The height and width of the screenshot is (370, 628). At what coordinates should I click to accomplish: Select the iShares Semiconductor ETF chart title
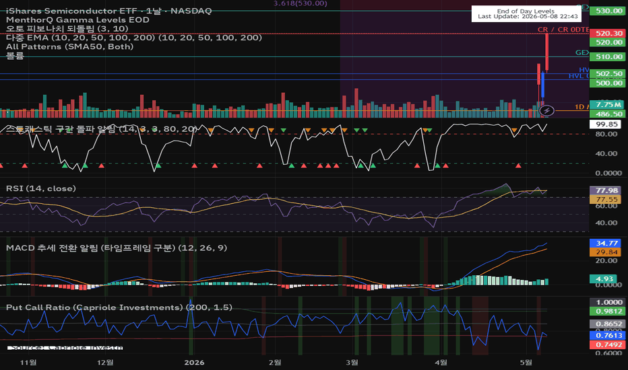coord(108,11)
